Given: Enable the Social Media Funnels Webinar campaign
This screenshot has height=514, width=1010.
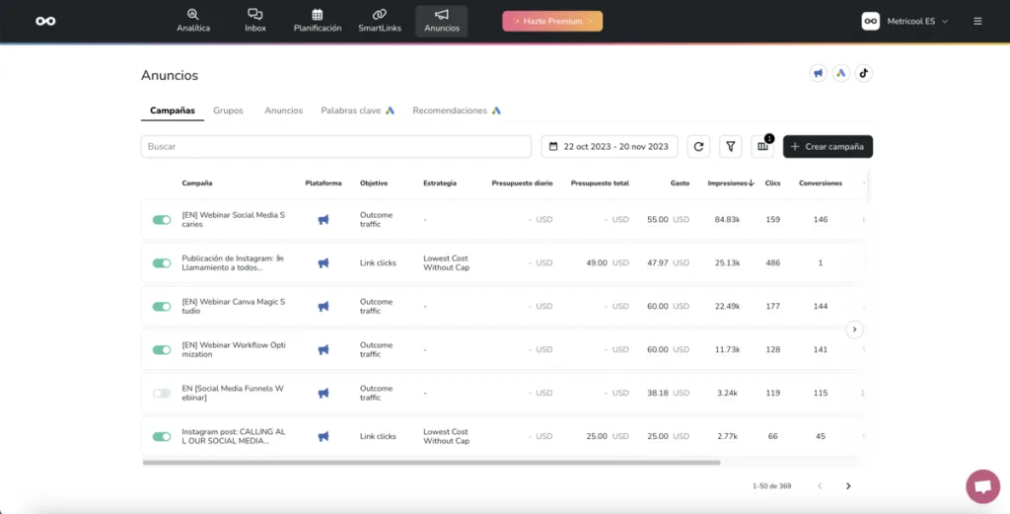Looking at the screenshot, I should [x=162, y=393].
